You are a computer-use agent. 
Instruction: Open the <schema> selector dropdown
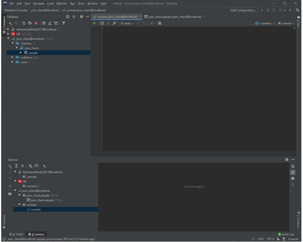click(265, 23)
